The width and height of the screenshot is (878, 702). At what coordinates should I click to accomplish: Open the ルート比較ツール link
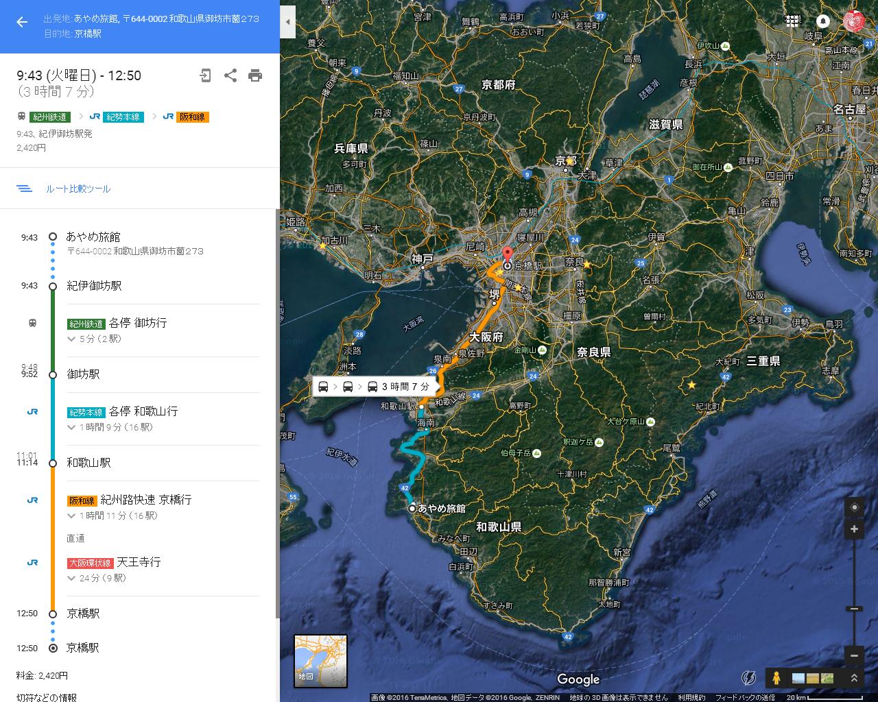click(78, 189)
